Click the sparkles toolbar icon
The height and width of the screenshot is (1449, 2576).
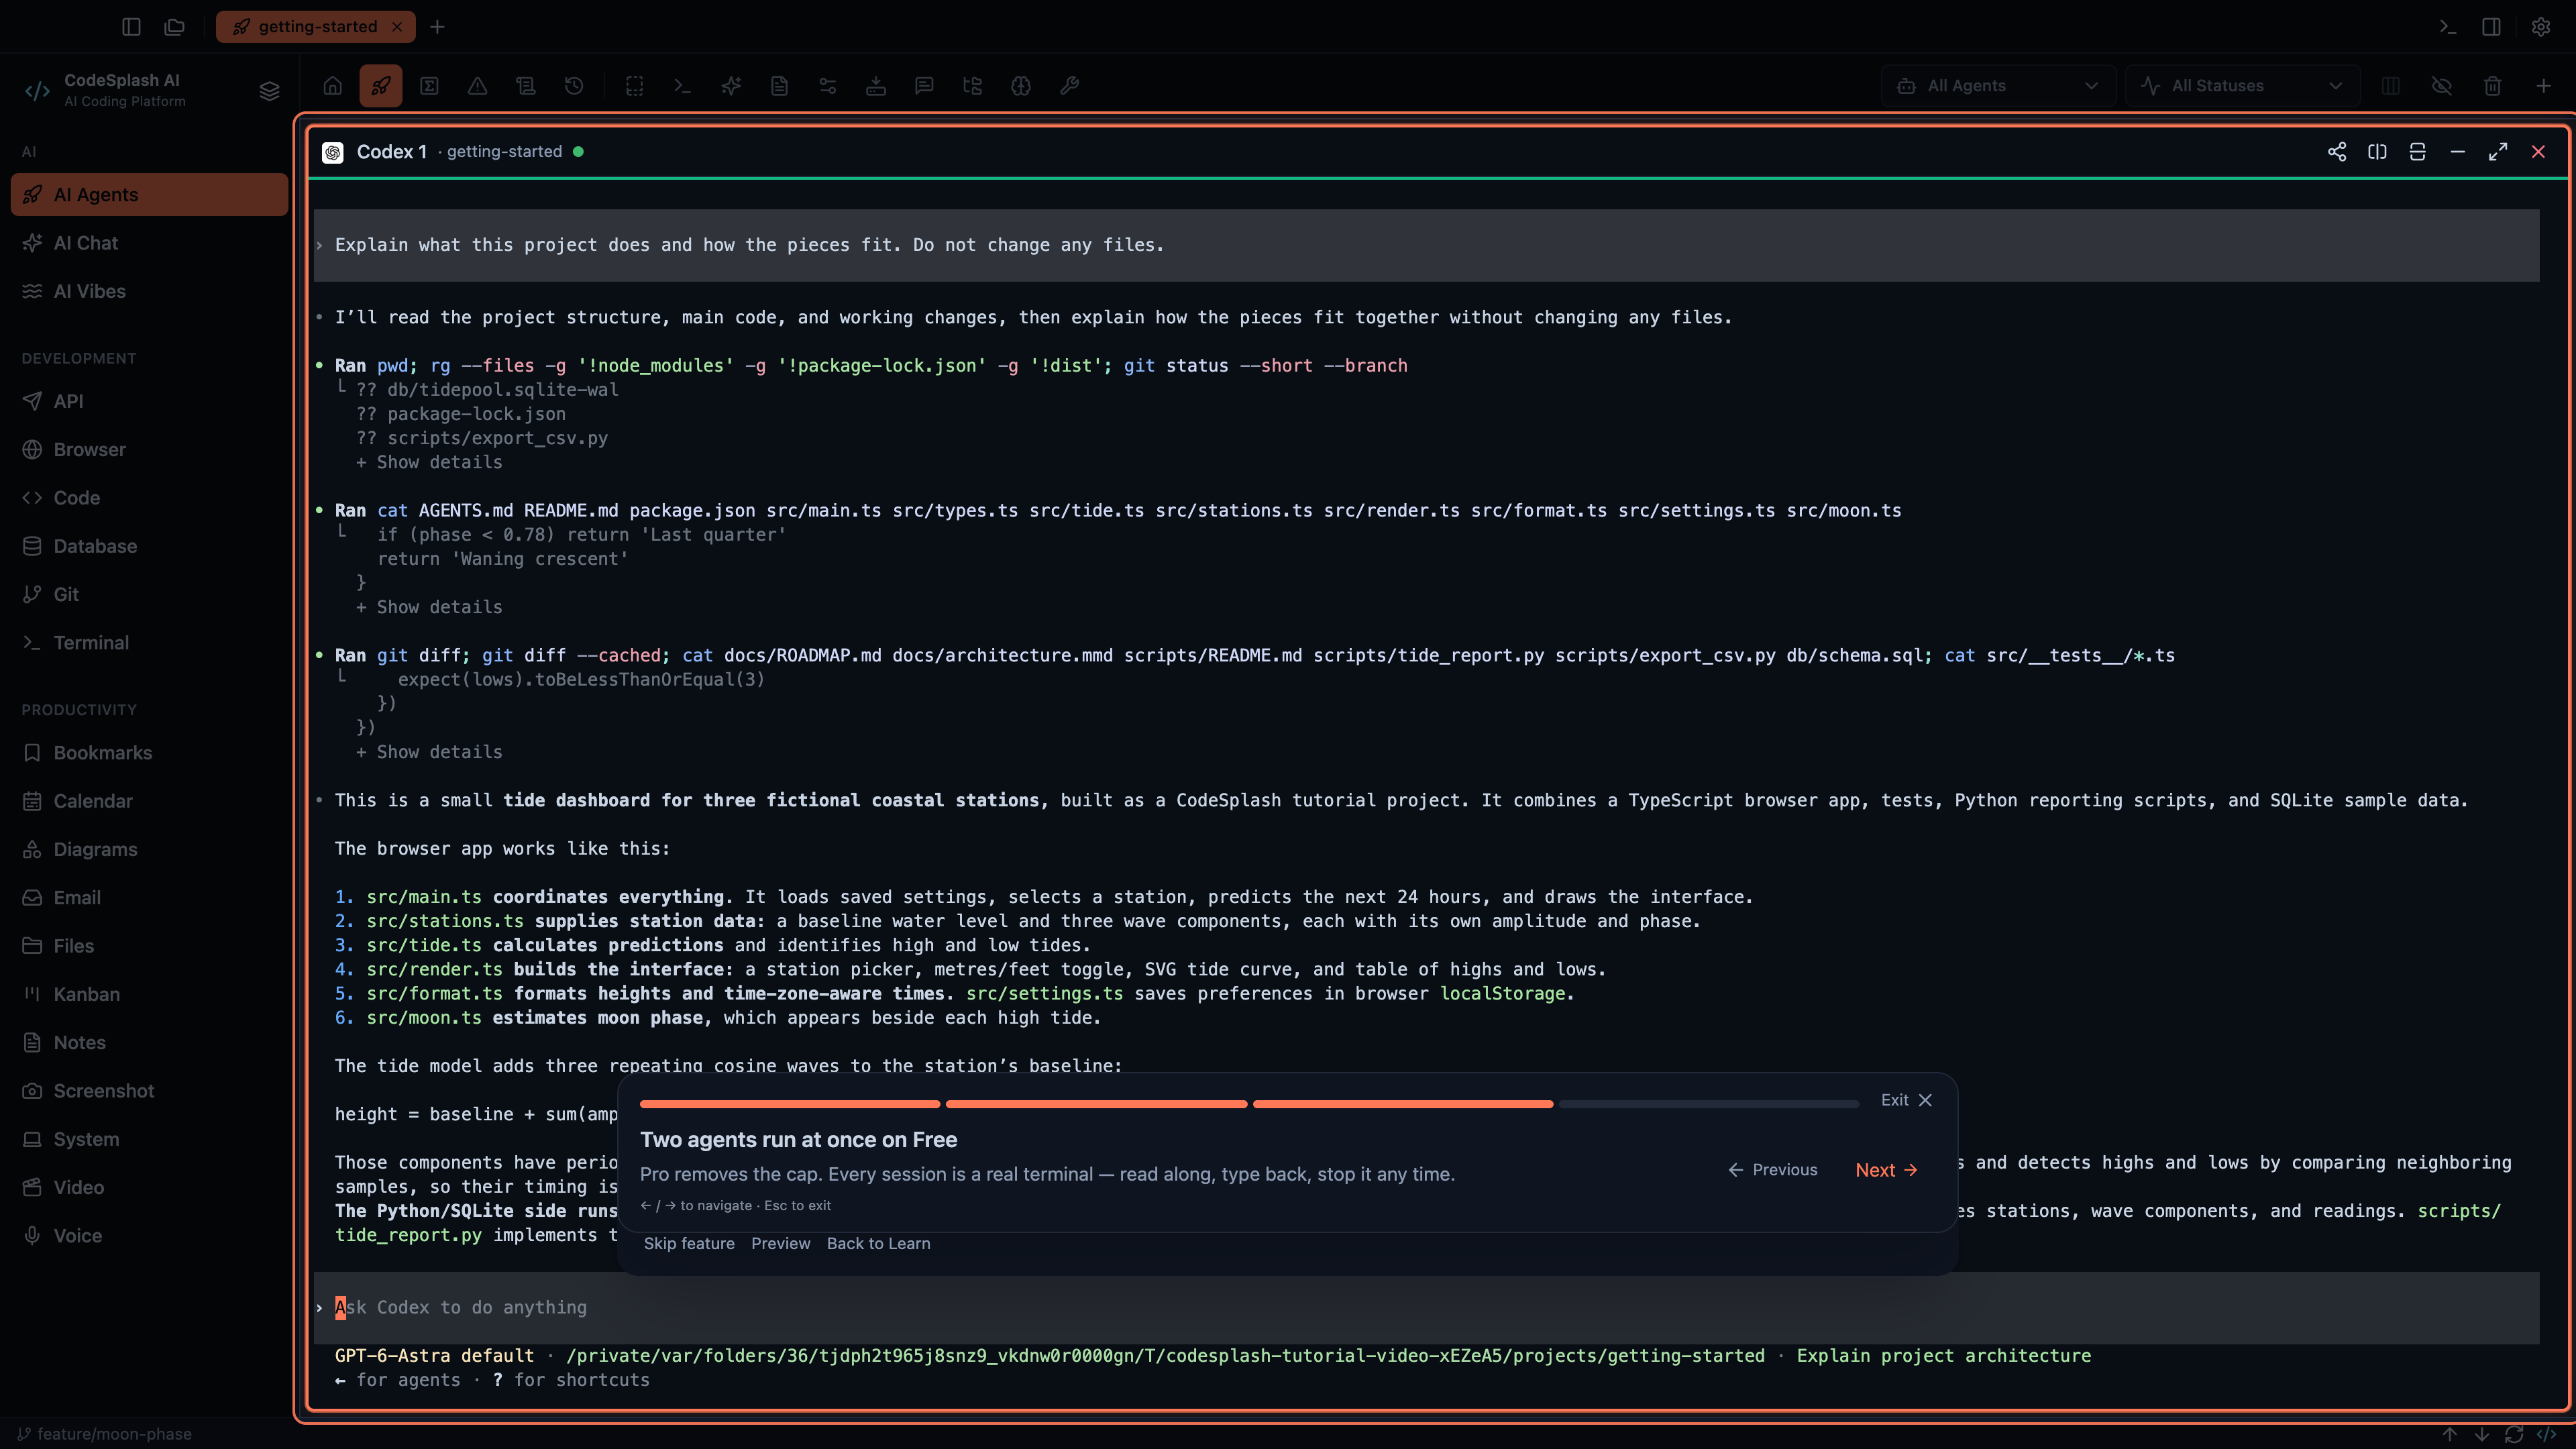(731, 86)
